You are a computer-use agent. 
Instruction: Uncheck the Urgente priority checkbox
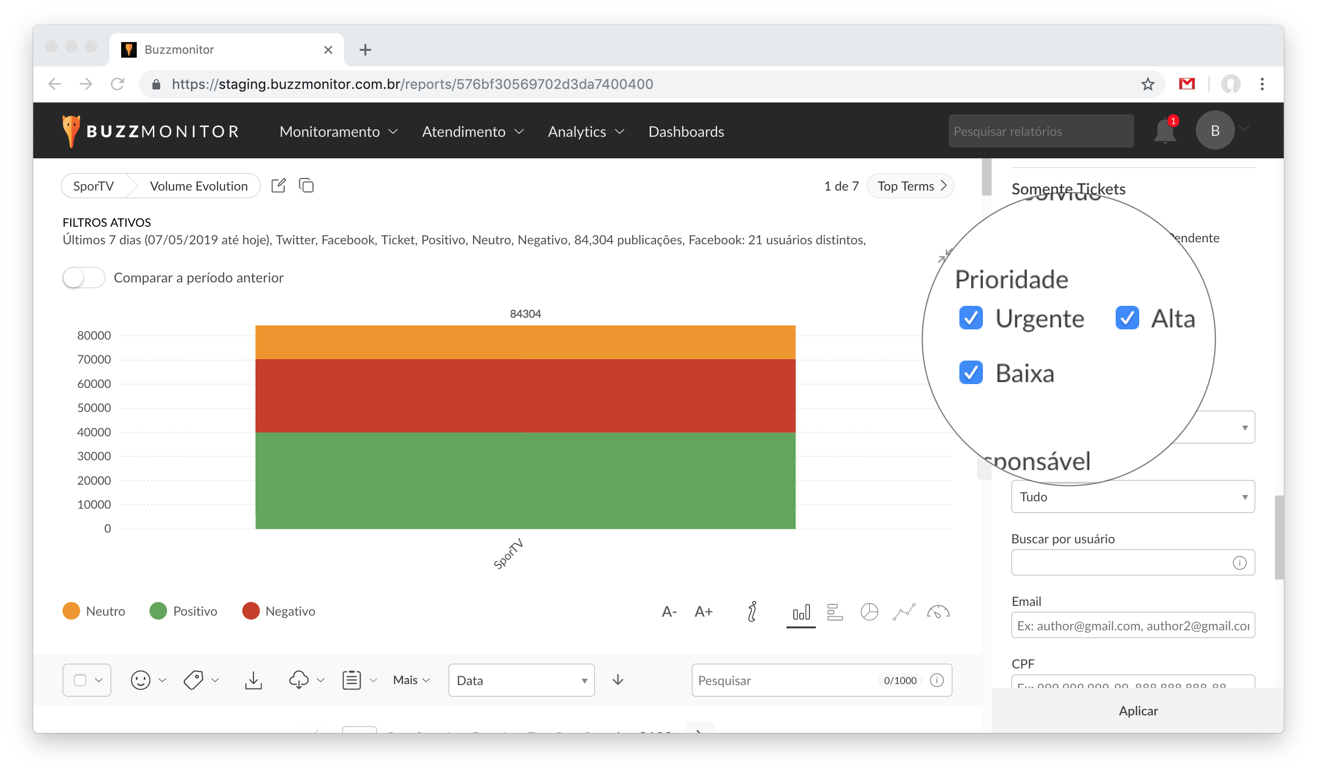pos(971,318)
